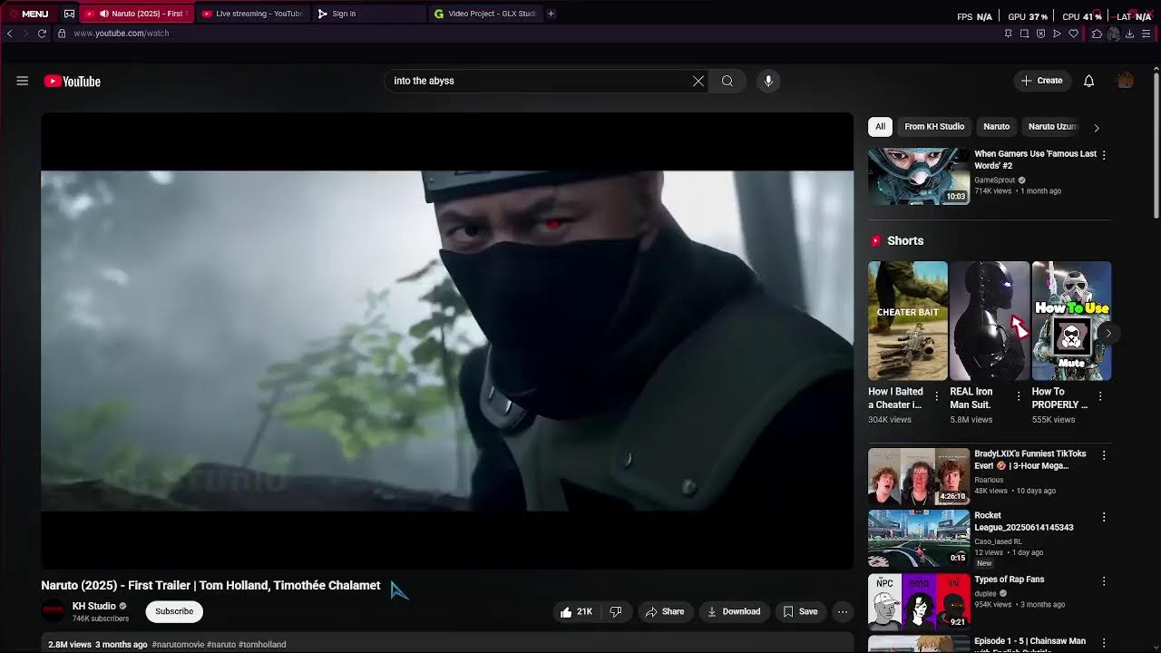Viewport: 1161px width, 653px height.
Task: Show more filter chips with right arrow
Action: pyautogui.click(x=1096, y=128)
